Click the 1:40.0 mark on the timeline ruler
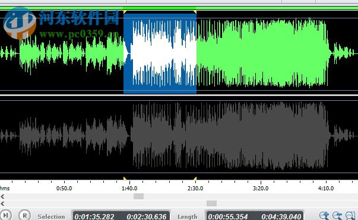The height and width of the screenshot is (220, 358). tap(129, 189)
